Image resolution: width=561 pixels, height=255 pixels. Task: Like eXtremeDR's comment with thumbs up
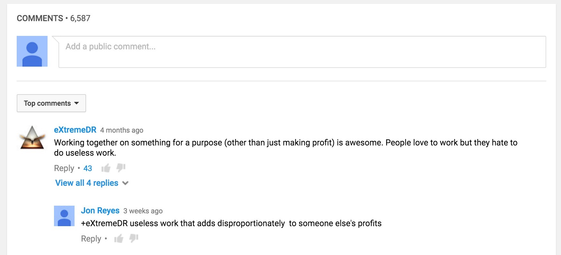click(x=106, y=168)
